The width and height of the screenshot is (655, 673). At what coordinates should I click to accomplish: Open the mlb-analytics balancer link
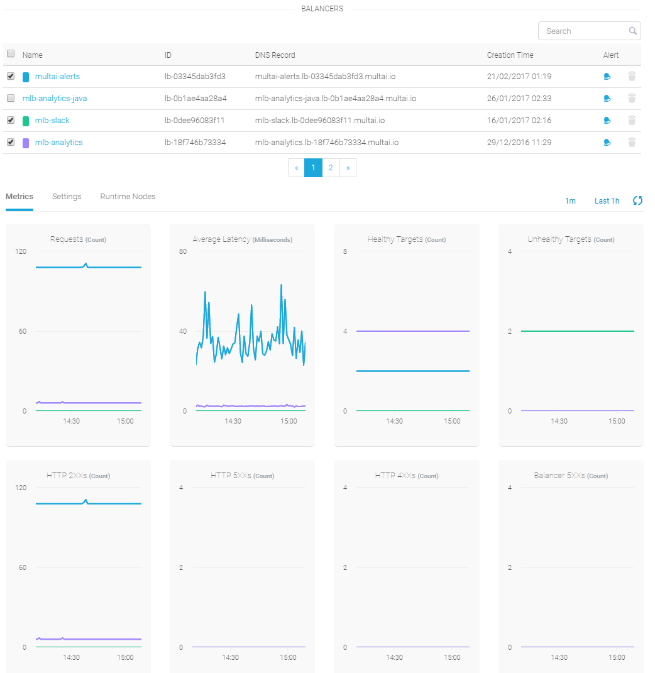coord(58,143)
